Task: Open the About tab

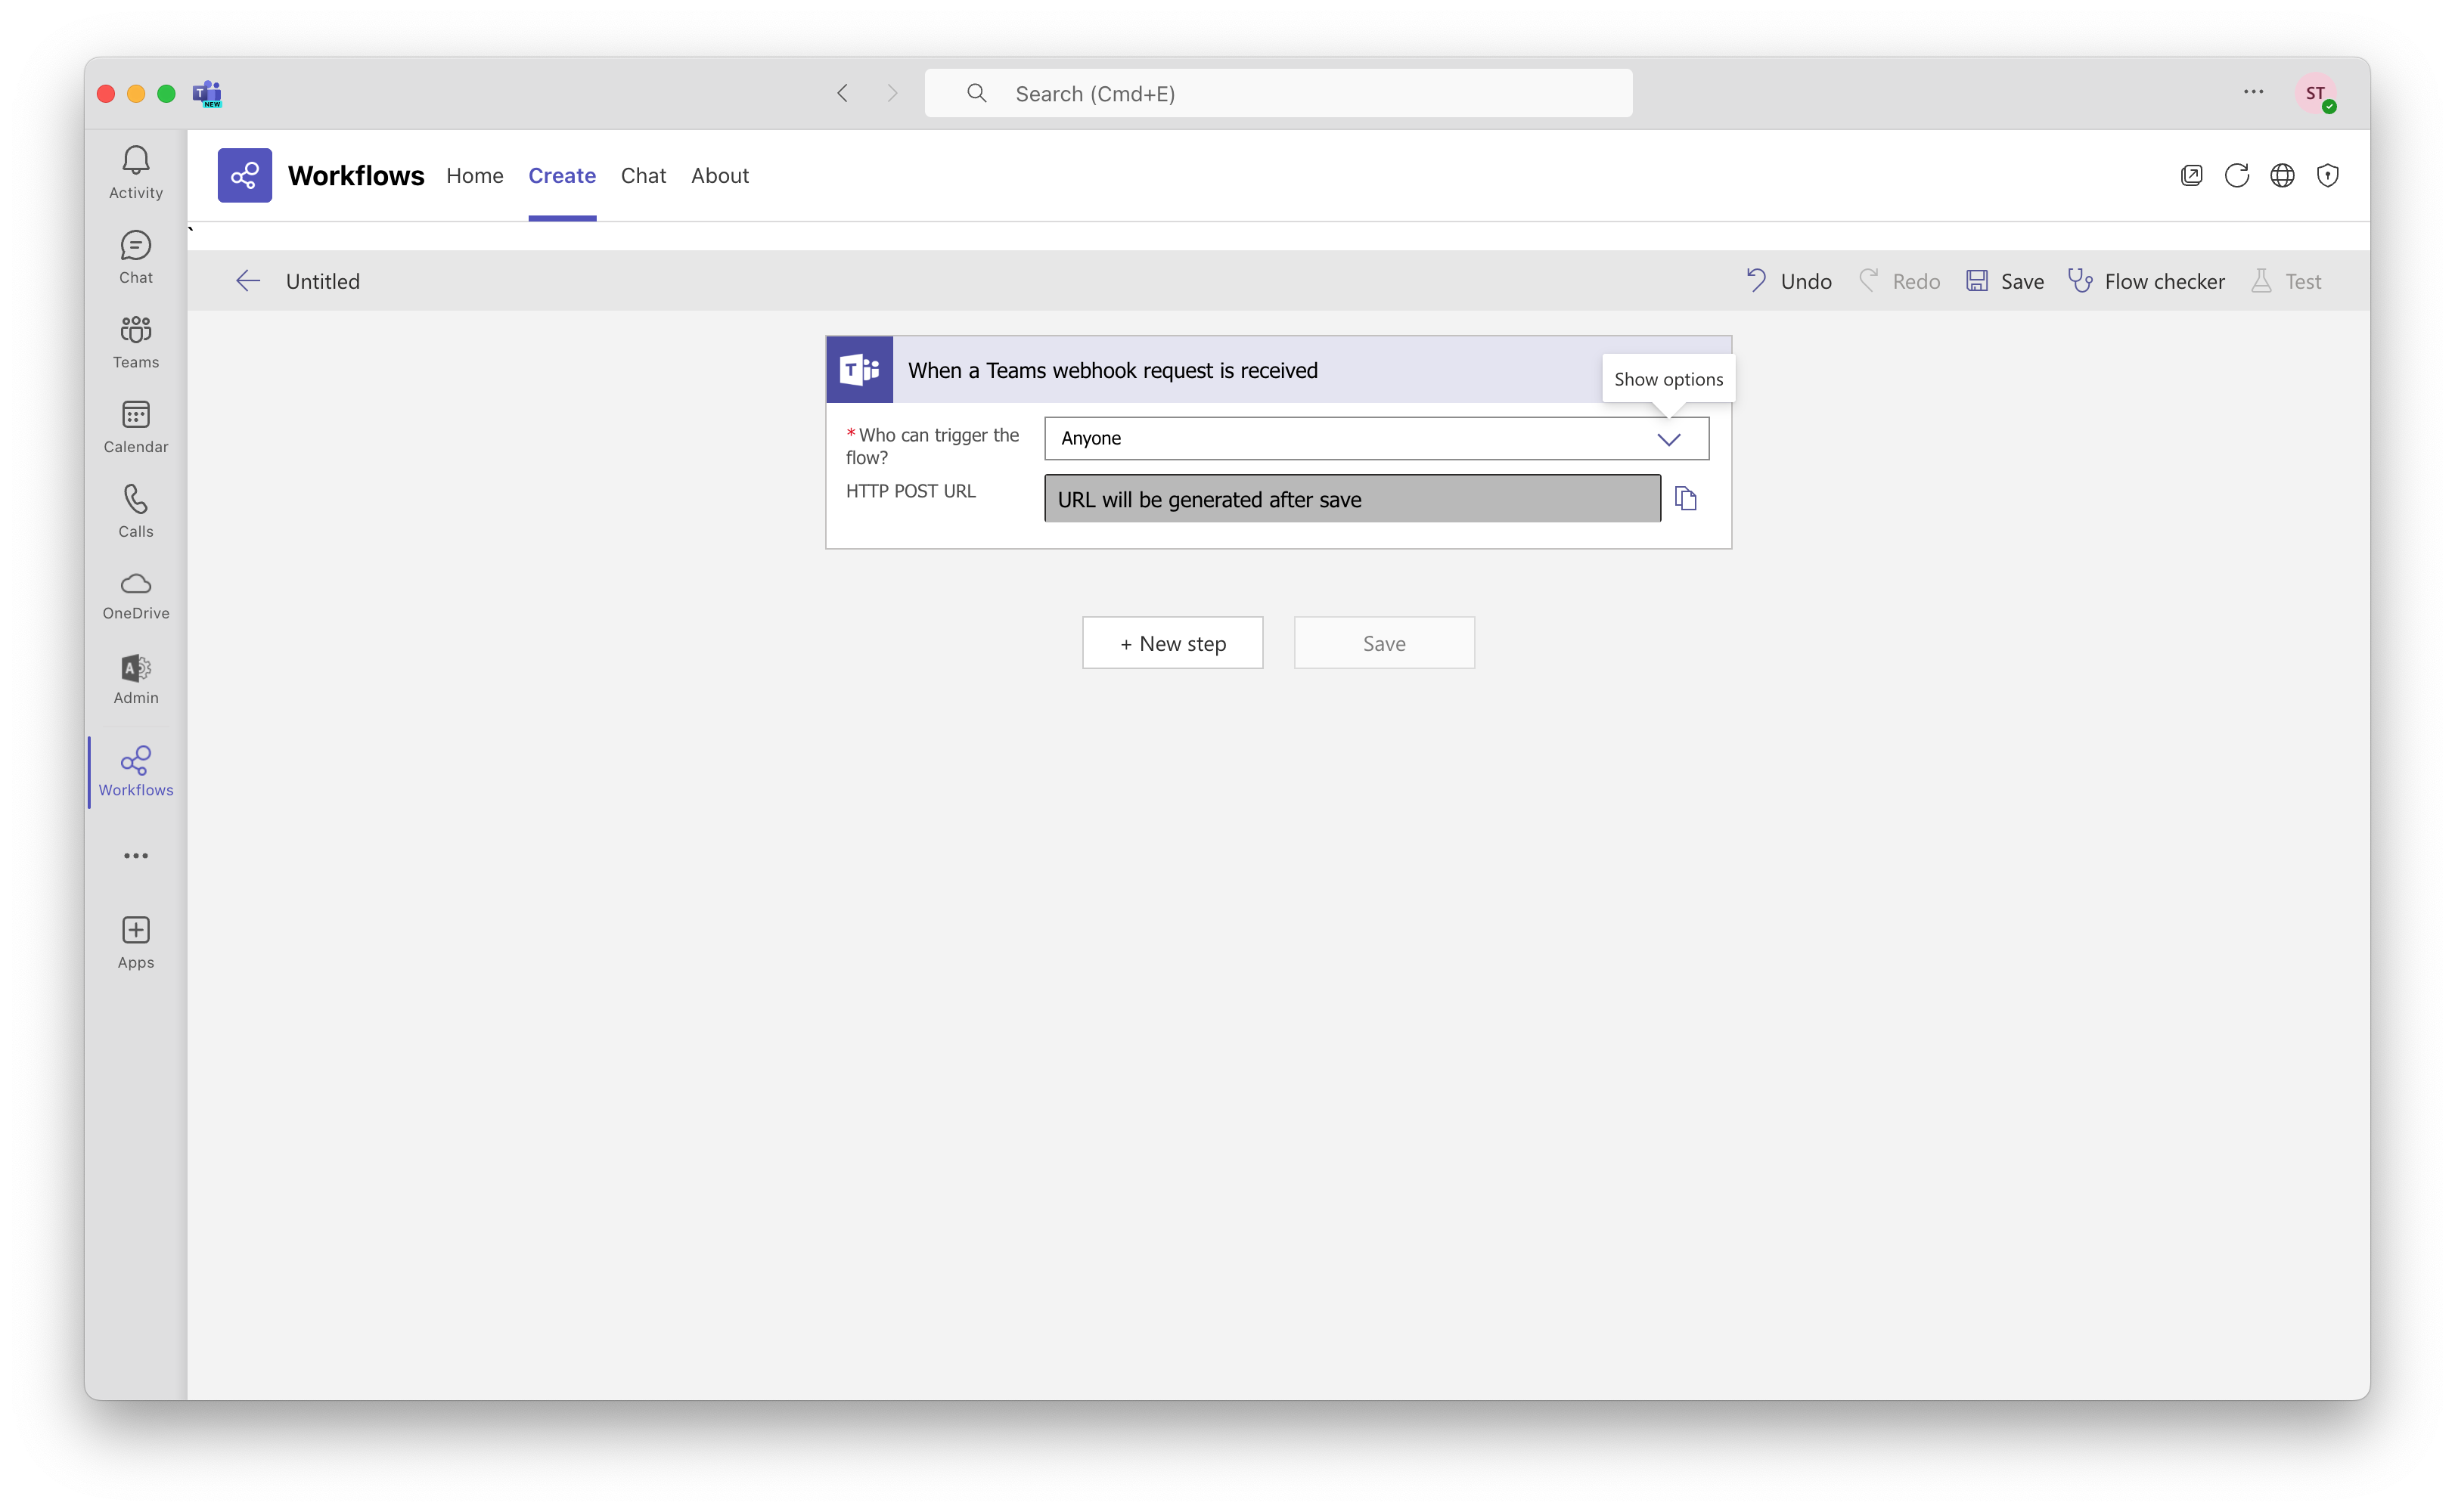Action: click(720, 175)
